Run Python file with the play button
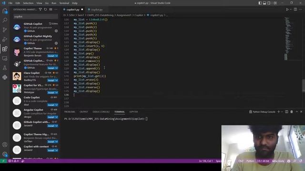 pyautogui.click(x=287, y=9)
